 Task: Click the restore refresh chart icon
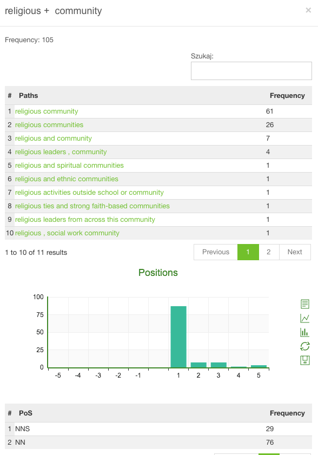pos(304,346)
